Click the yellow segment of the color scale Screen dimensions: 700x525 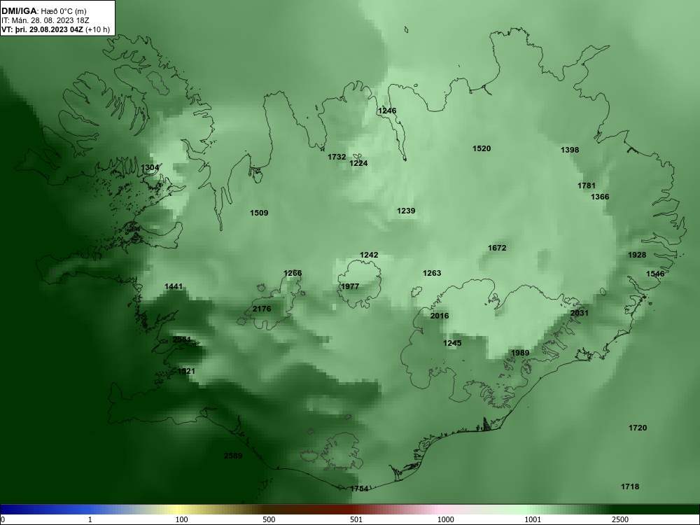pyautogui.click(x=178, y=510)
